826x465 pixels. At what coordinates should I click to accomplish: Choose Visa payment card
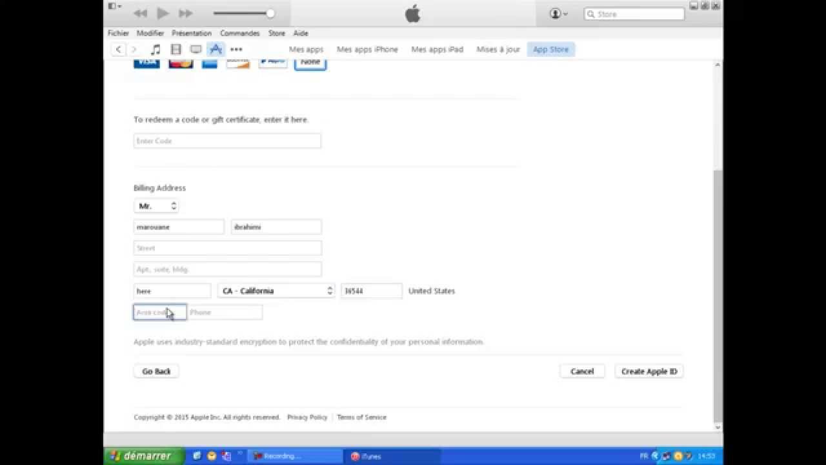(x=146, y=63)
